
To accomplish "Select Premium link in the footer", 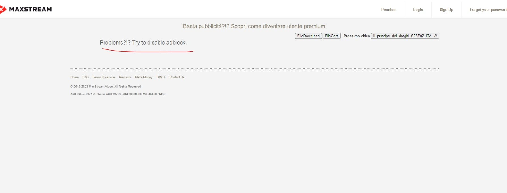I will 125,77.
